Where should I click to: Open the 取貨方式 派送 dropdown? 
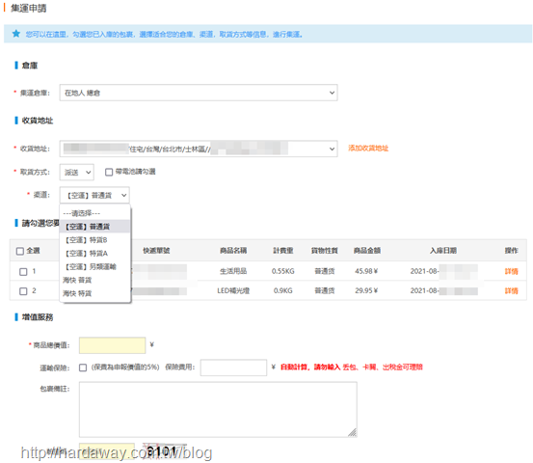coord(77,172)
